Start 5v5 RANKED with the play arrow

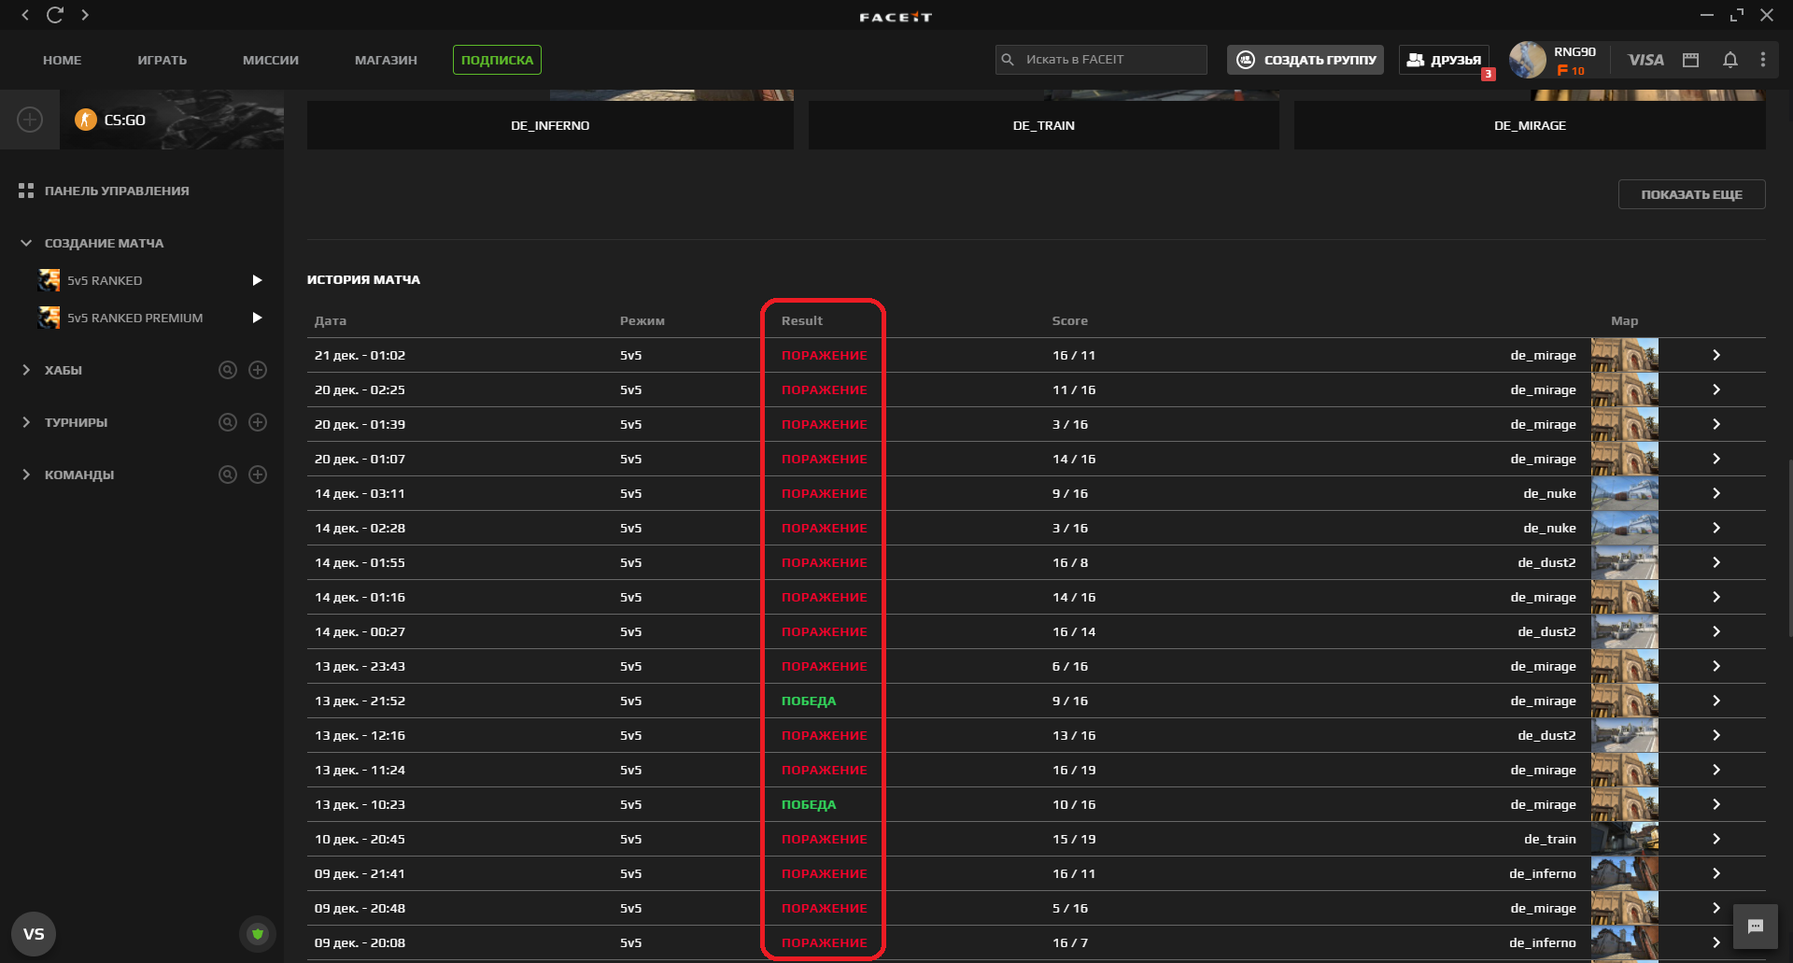click(x=257, y=280)
